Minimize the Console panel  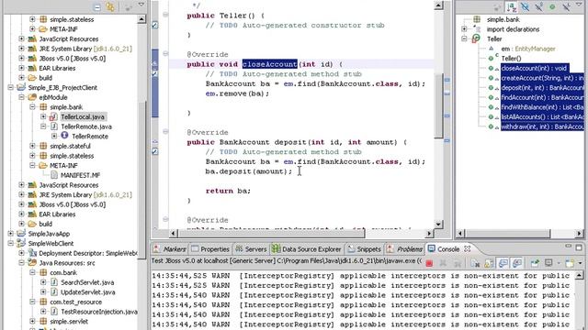point(569,247)
